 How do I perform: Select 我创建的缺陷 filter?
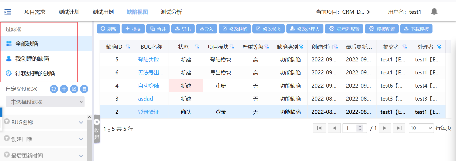[32, 59]
